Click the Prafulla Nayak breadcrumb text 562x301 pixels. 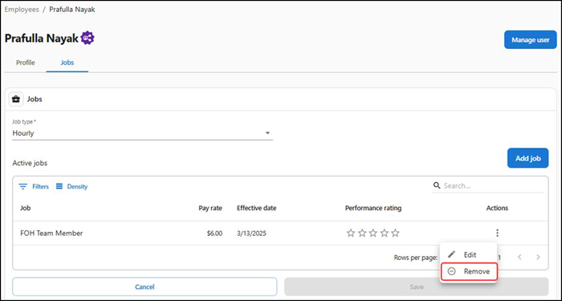tap(72, 10)
